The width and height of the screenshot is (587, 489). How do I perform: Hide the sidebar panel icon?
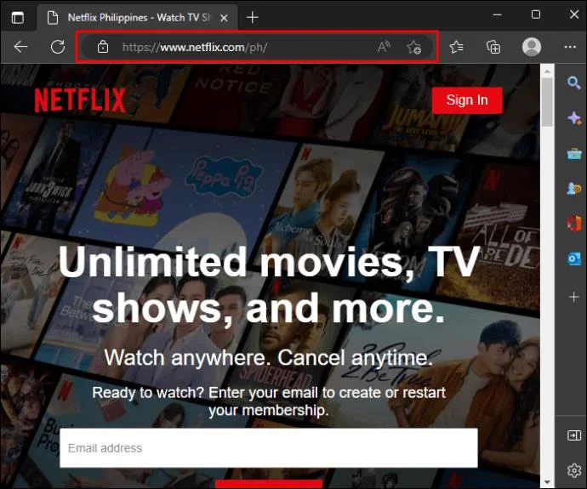click(573, 435)
